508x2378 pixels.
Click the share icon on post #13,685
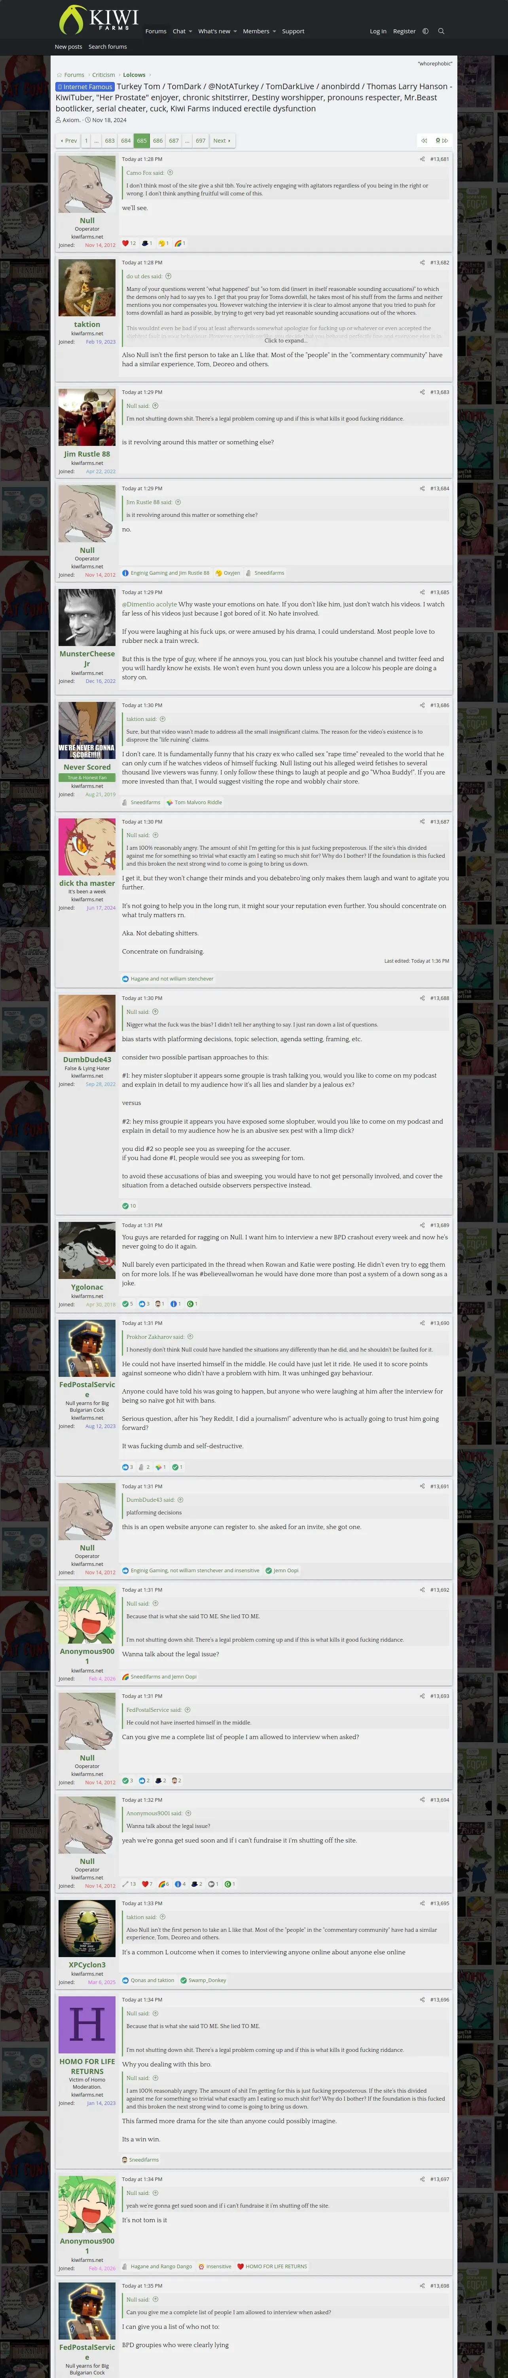coord(422,592)
